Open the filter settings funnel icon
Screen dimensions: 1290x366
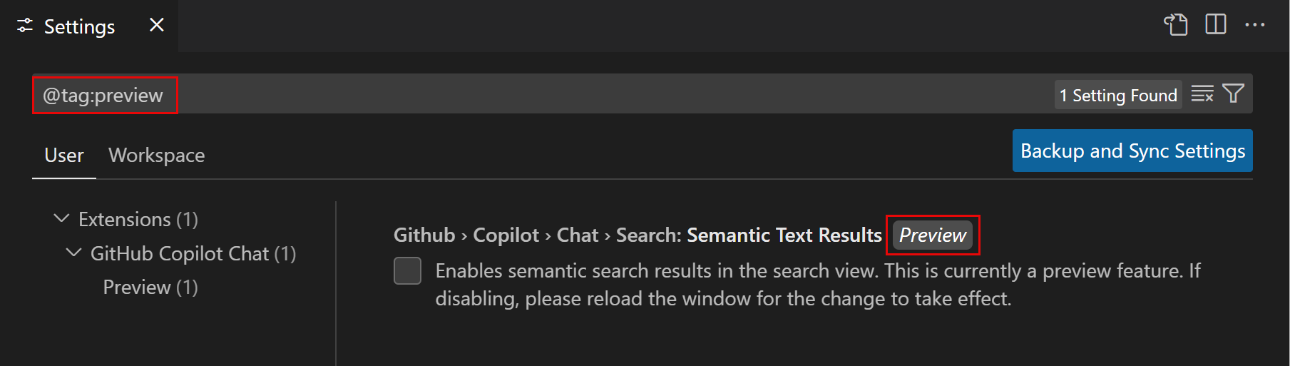pyautogui.click(x=1233, y=93)
